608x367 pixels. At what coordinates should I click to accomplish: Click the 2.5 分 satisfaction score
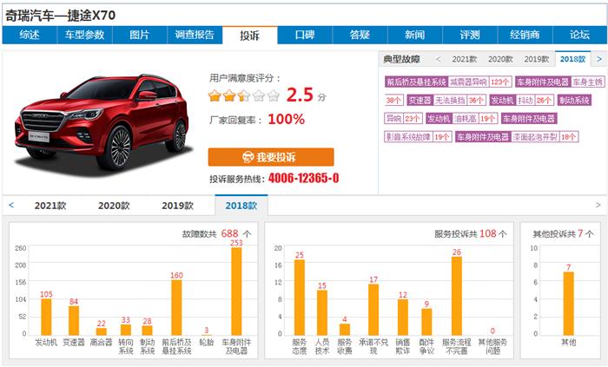tap(306, 95)
